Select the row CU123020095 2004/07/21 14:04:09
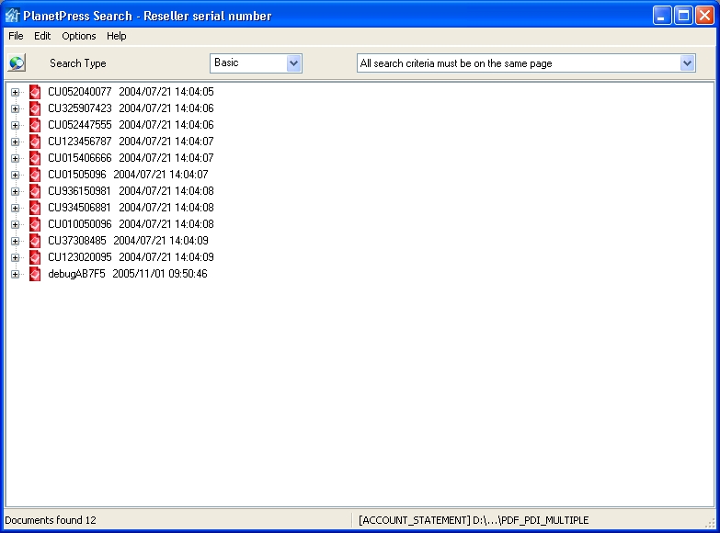The height and width of the screenshot is (533, 720). (x=131, y=257)
